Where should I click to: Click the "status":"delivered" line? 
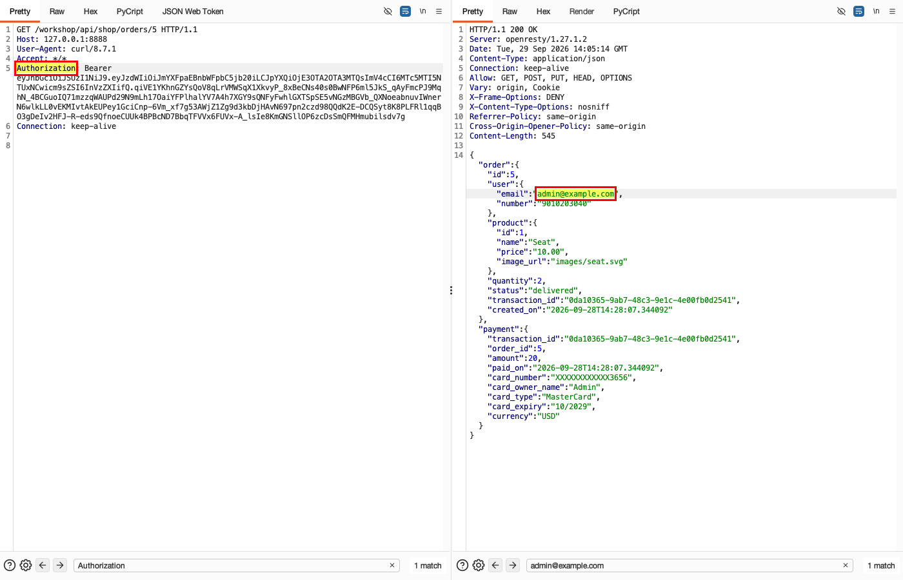[535, 291]
